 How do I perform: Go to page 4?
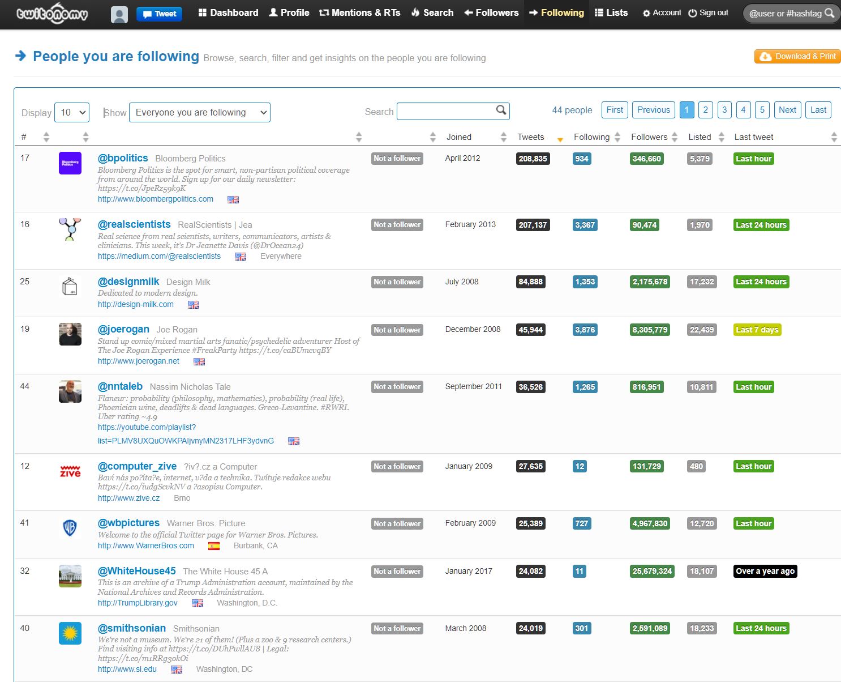coord(744,110)
